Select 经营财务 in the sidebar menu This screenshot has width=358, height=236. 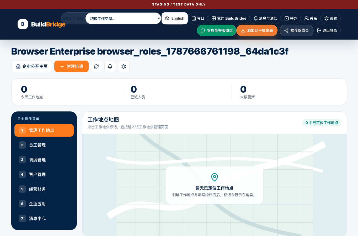(x=44, y=189)
